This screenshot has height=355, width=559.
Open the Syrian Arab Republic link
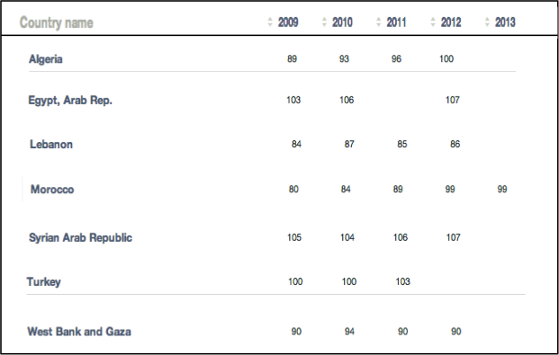[x=81, y=237]
